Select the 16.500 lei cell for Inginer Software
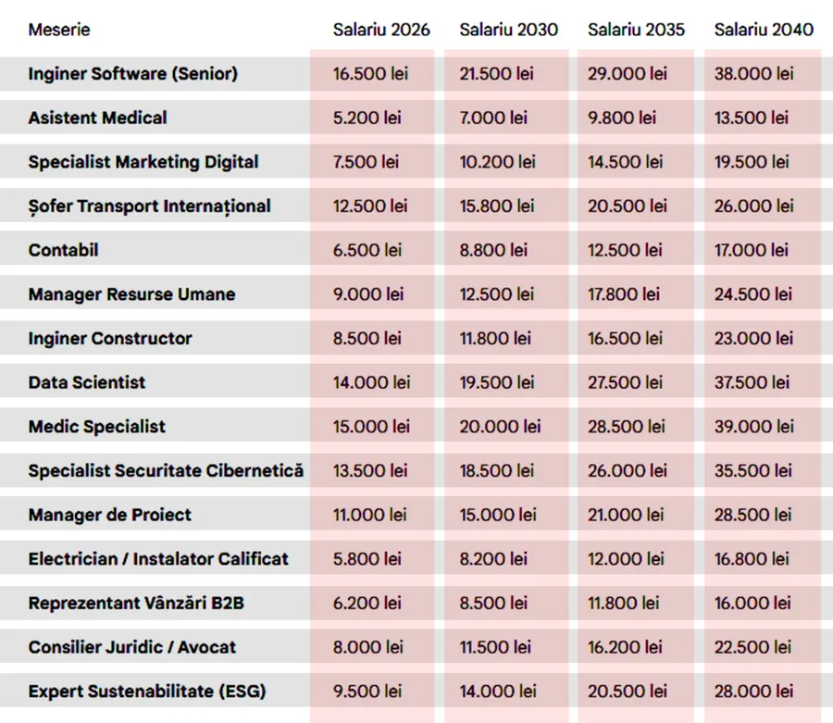833x723 pixels. (x=370, y=74)
